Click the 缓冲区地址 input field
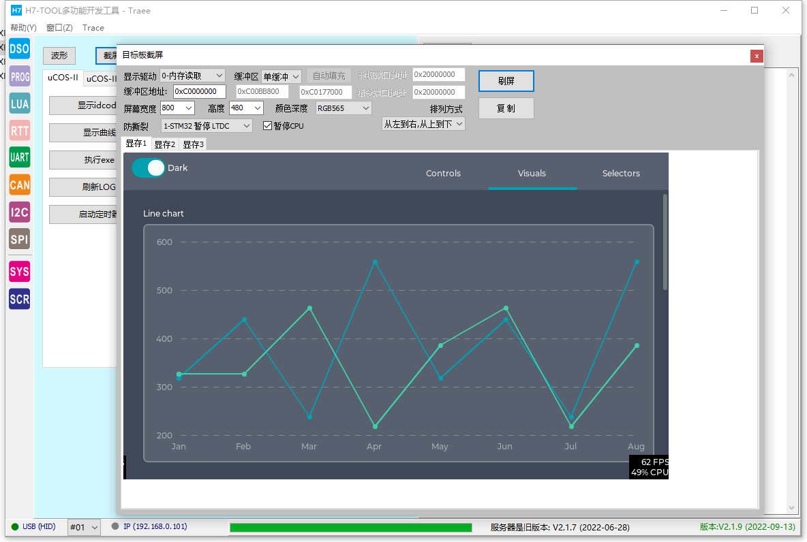 [x=200, y=91]
